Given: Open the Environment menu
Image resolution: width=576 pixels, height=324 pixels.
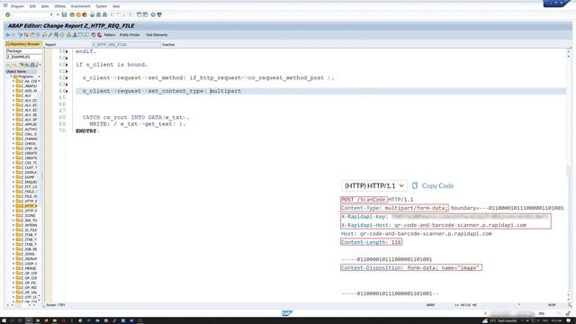Looking at the screenshot, I should (x=80, y=6).
